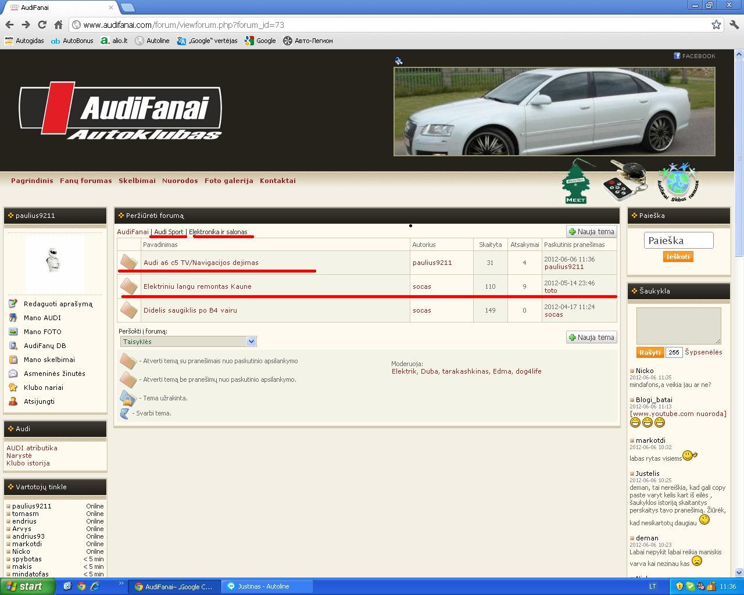The image size is (744, 595).
Task: Open last poster toto profile
Action: click(x=550, y=291)
